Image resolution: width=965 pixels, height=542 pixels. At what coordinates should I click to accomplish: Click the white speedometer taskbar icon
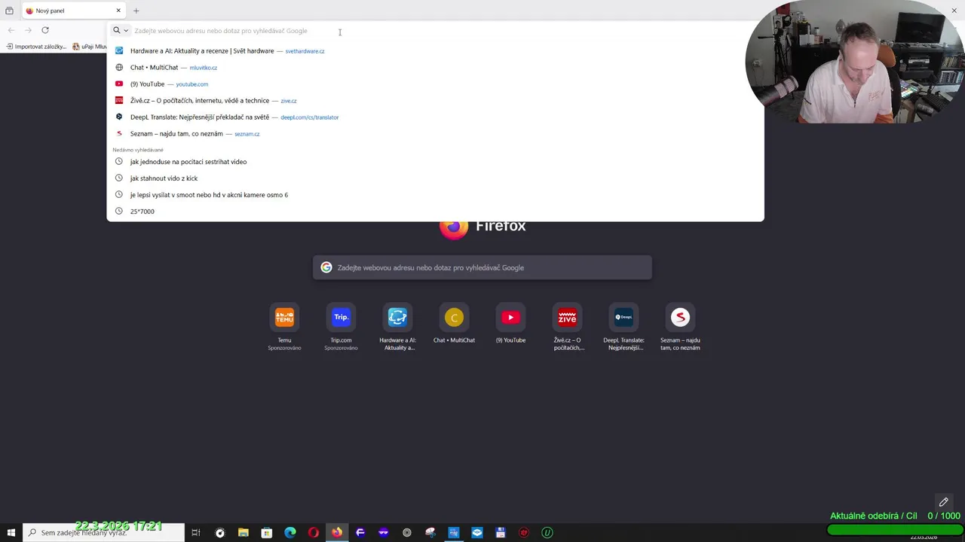coord(220,533)
